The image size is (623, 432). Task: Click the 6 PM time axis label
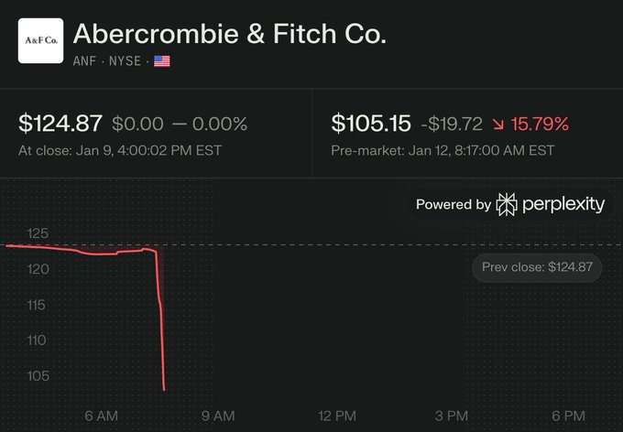[568, 416]
